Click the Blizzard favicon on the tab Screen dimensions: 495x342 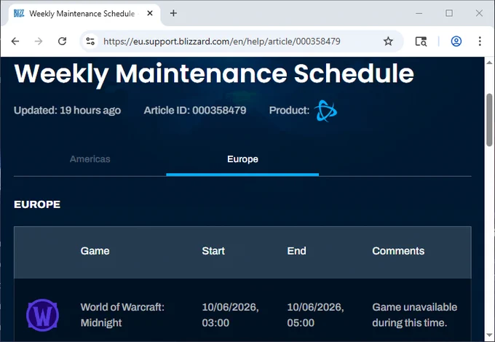pyautogui.click(x=19, y=13)
